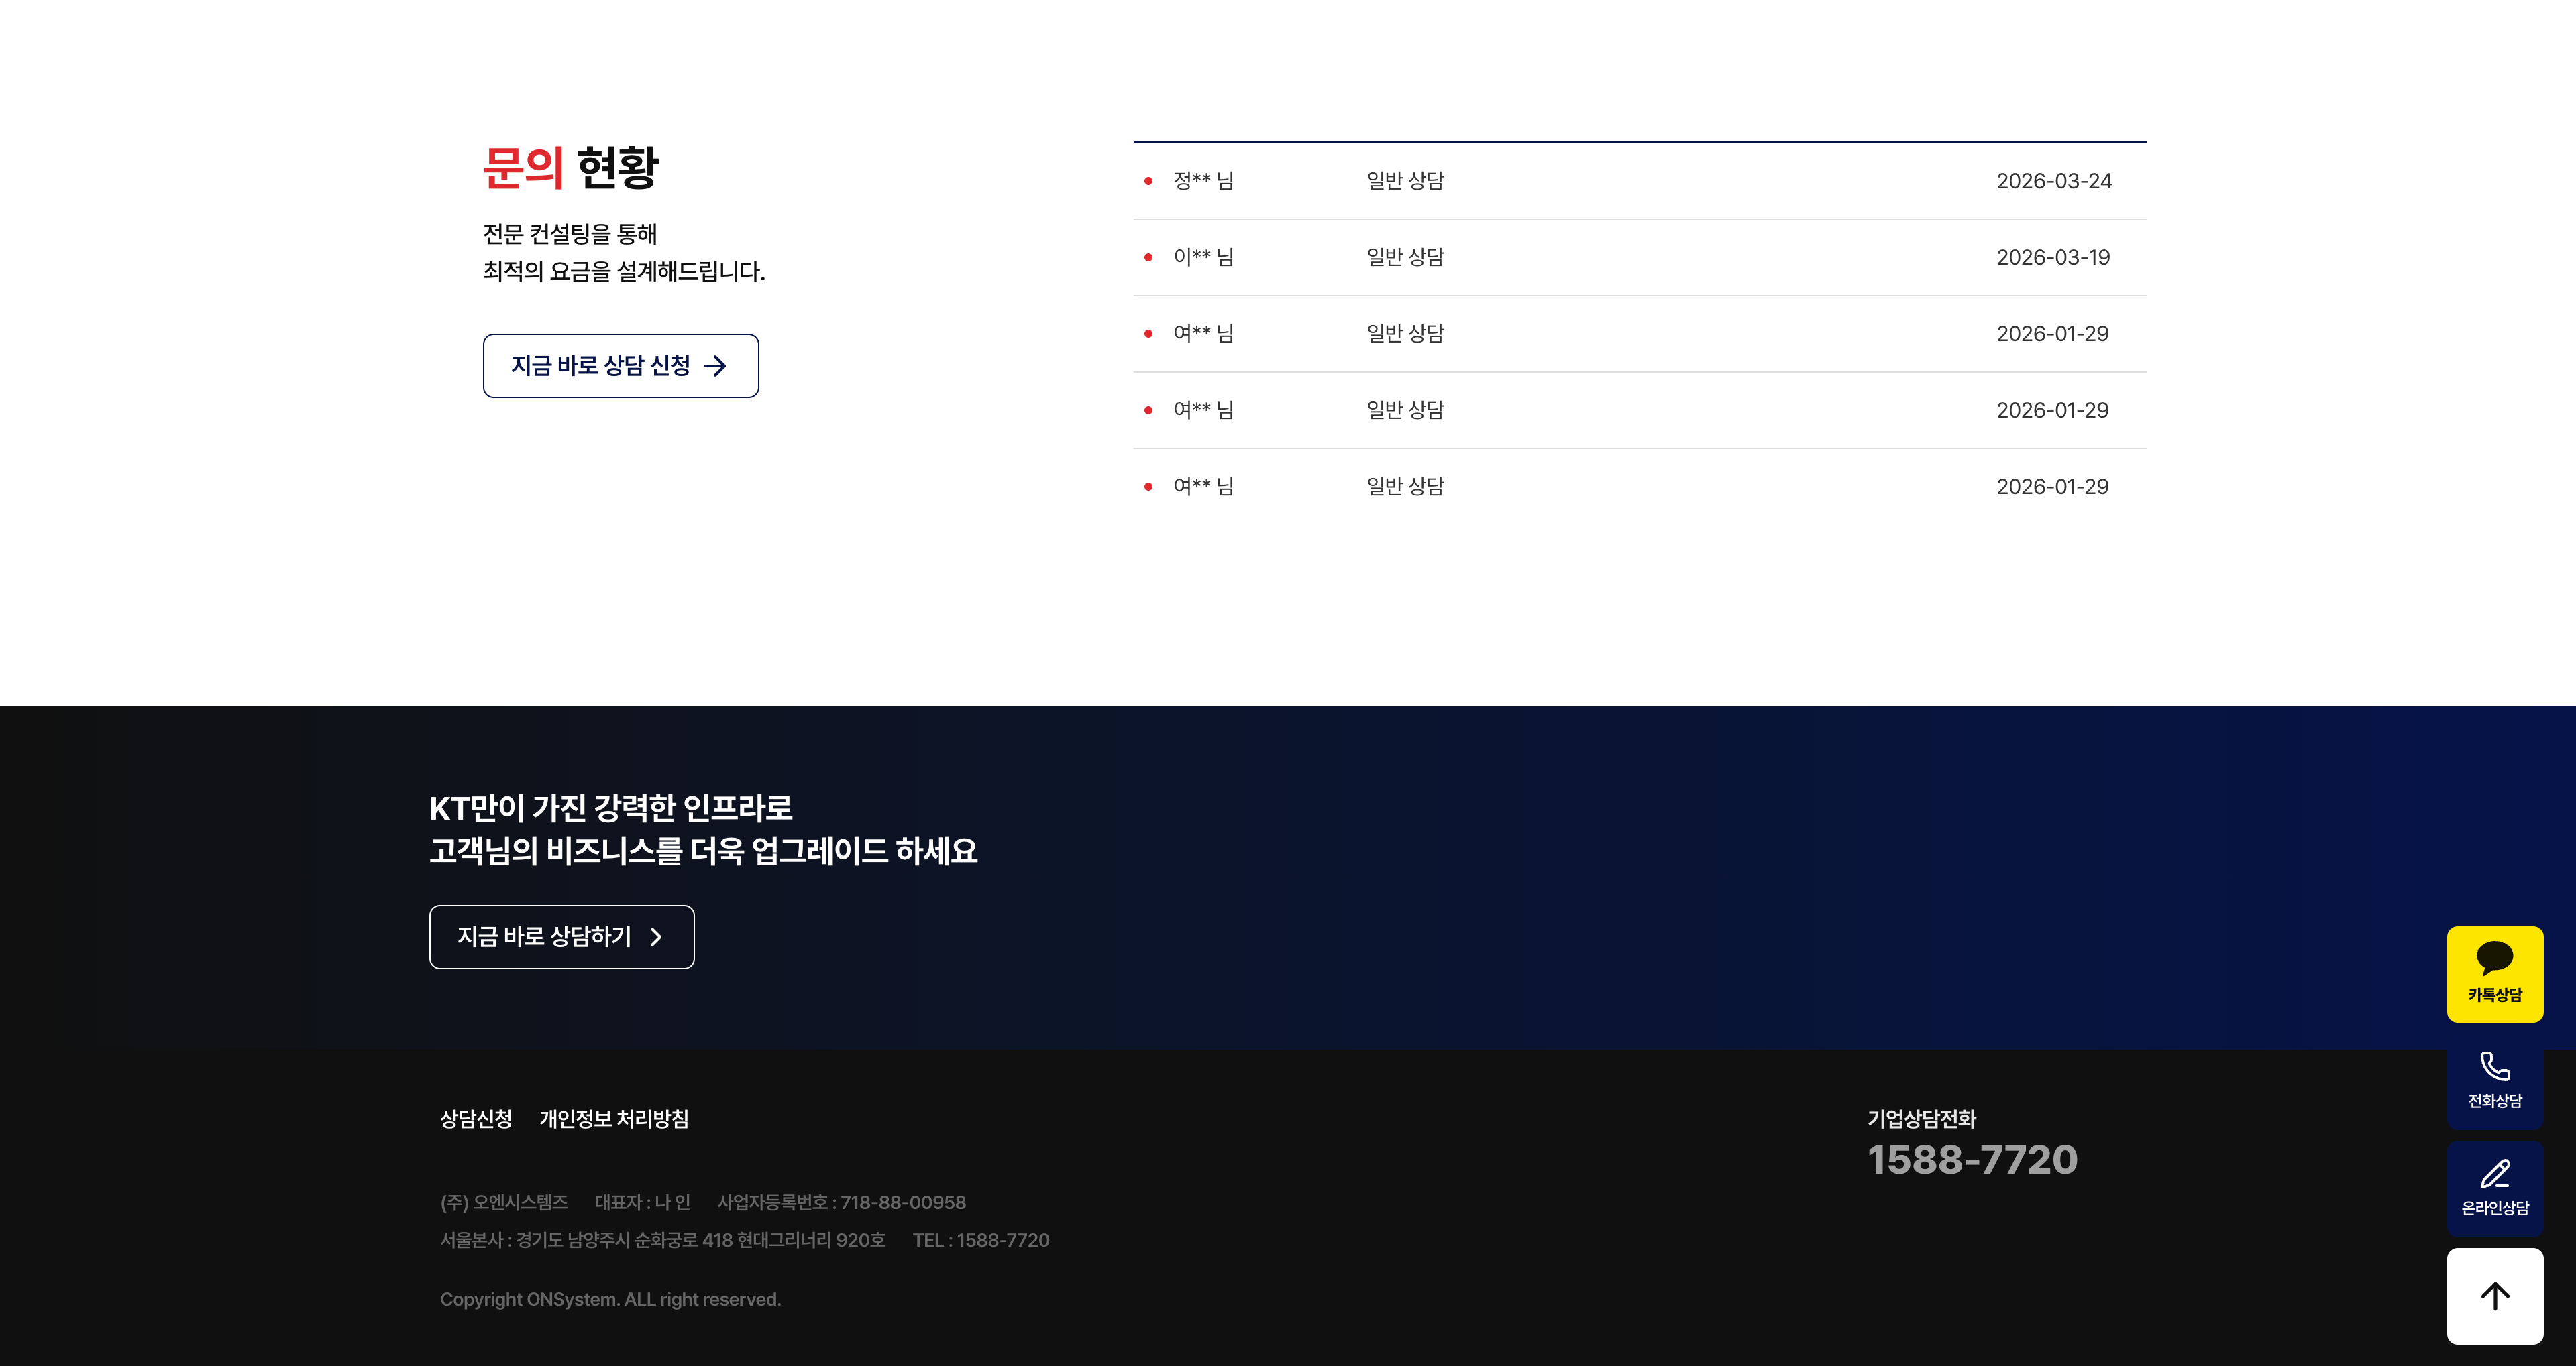
Task: Click the (주) 오엔시스템즈 company name
Action: pos(504,1202)
